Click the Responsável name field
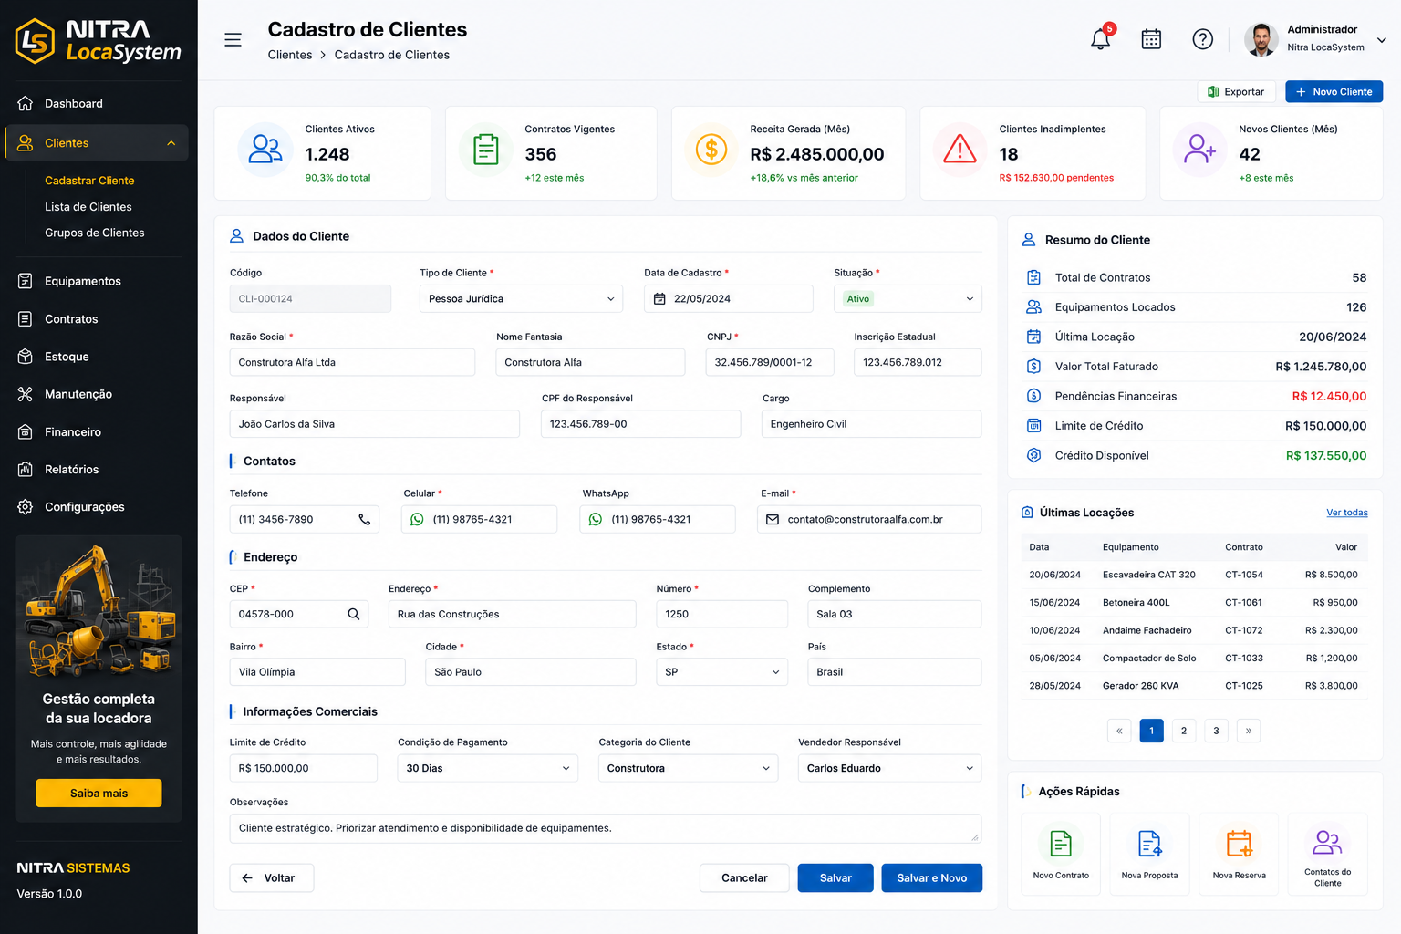Viewport: 1401px width, 934px height. (x=375, y=424)
